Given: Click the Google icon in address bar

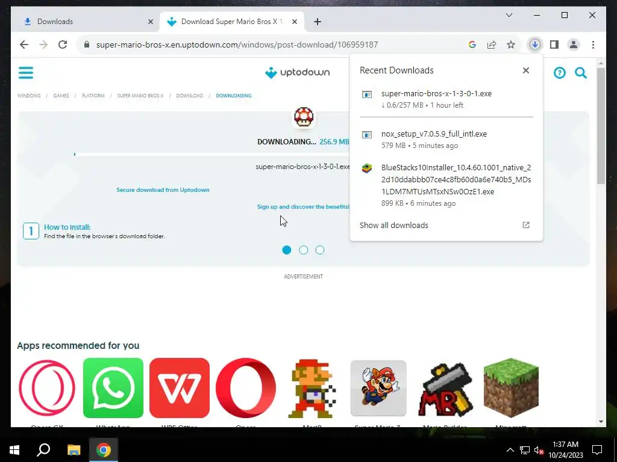Looking at the screenshot, I should (x=472, y=45).
